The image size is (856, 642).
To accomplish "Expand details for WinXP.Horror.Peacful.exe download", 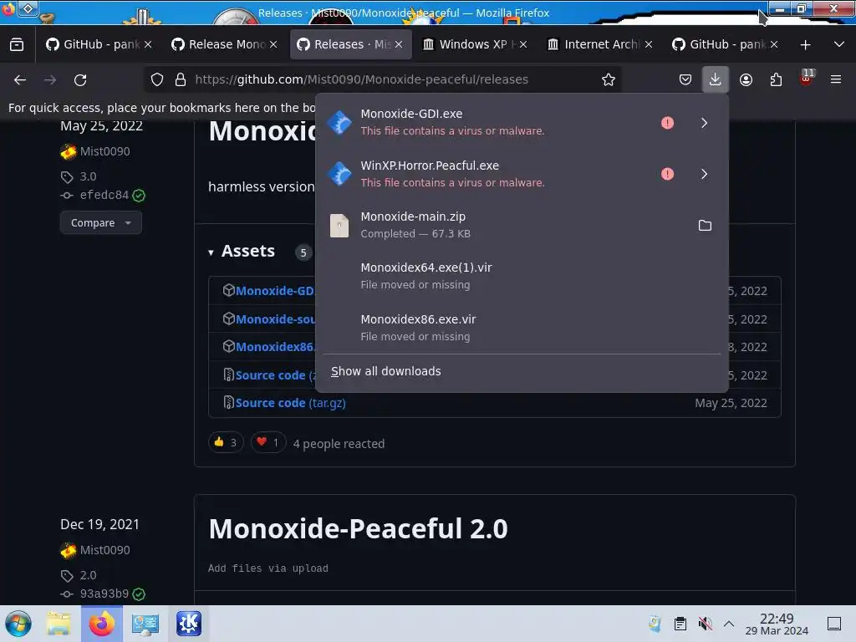I will click(x=704, y=174).
